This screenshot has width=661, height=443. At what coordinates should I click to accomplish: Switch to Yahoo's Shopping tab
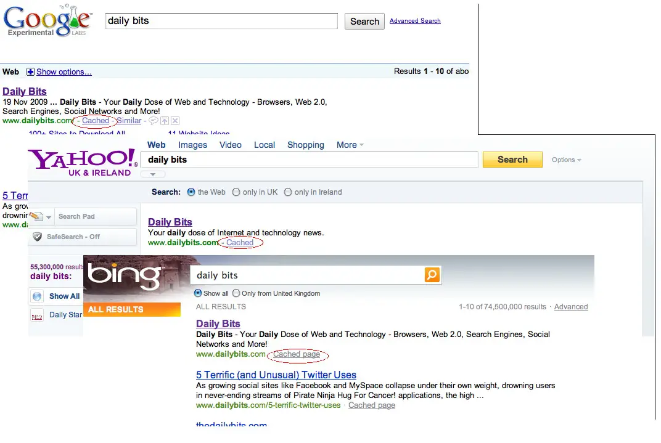tap(306, 145)
